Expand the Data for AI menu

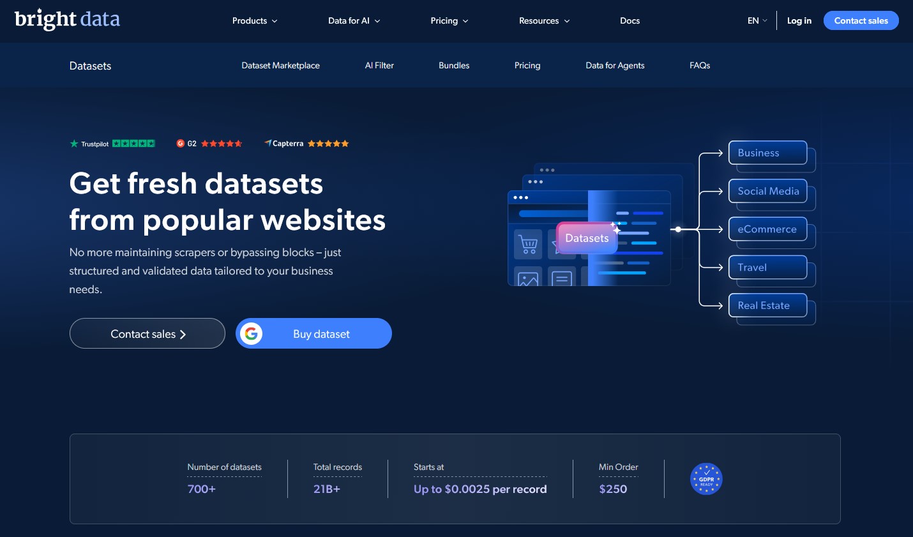pos(354,20)
